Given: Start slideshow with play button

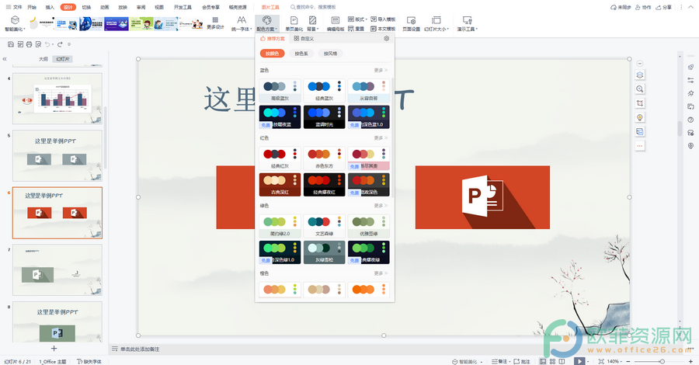Looking at the screenshot, I should click(579, 361).
